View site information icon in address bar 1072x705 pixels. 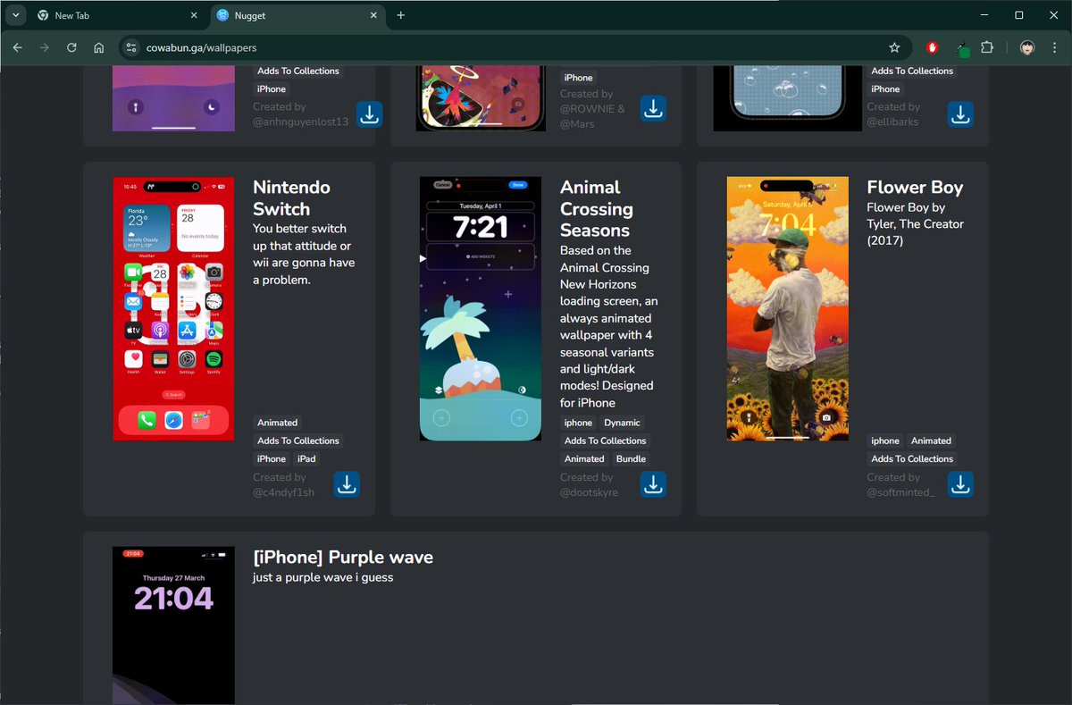click(x=131, y=47)
